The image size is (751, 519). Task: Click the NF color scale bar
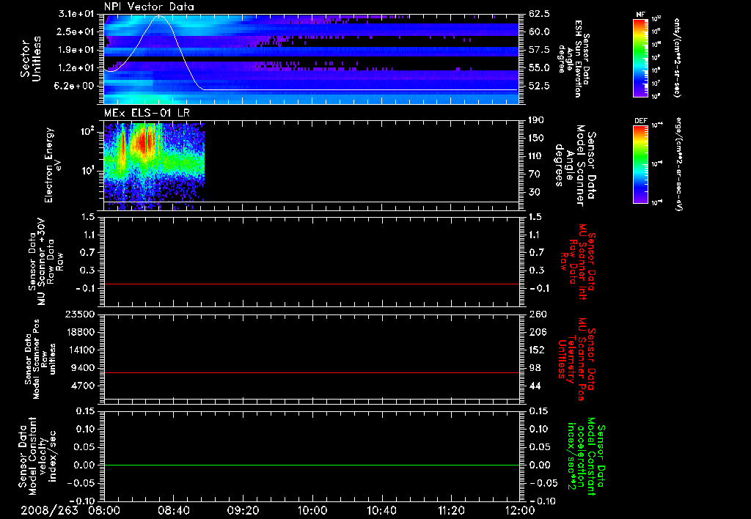pos(640,58)
